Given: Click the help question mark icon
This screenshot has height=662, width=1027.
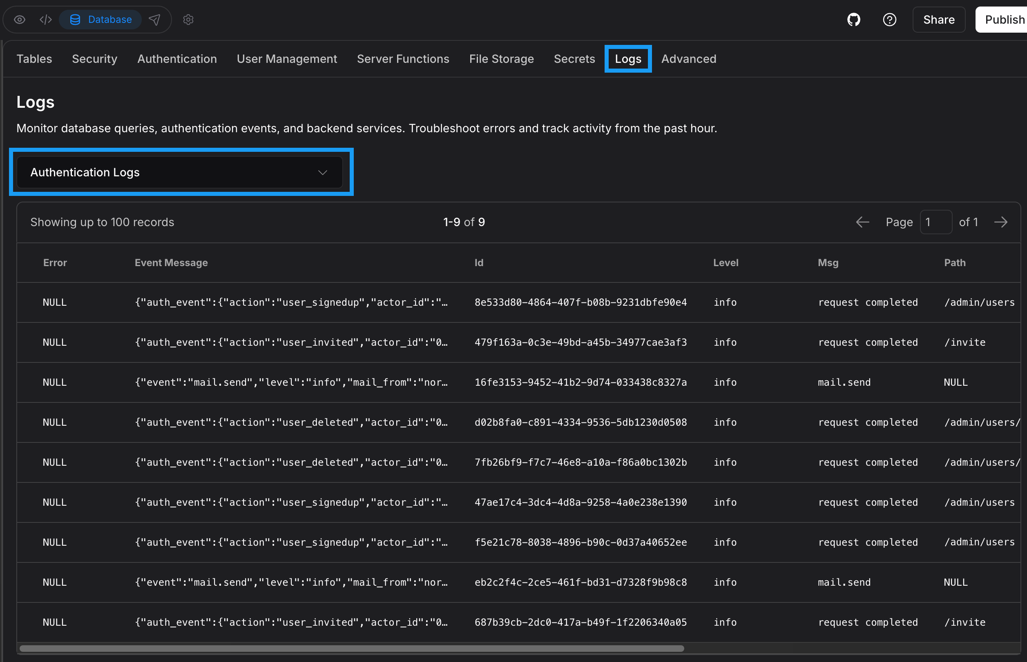Looking at the screenshot, I should pos(889,20).
